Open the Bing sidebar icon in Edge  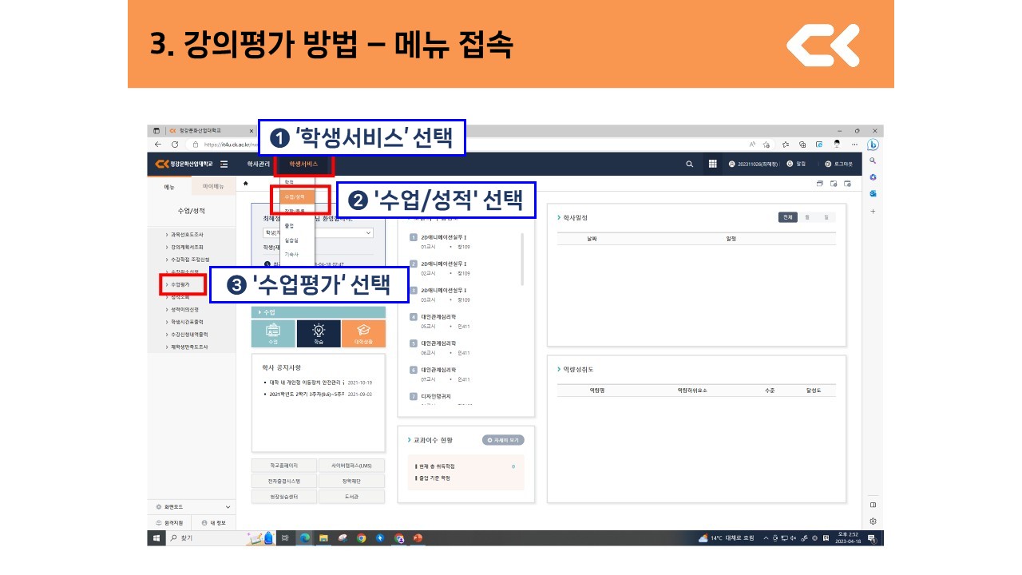(873, 145)
